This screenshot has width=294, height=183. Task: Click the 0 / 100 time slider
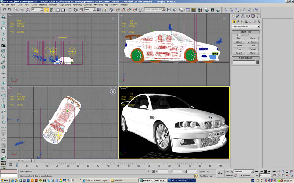click(x=21, y=161)
